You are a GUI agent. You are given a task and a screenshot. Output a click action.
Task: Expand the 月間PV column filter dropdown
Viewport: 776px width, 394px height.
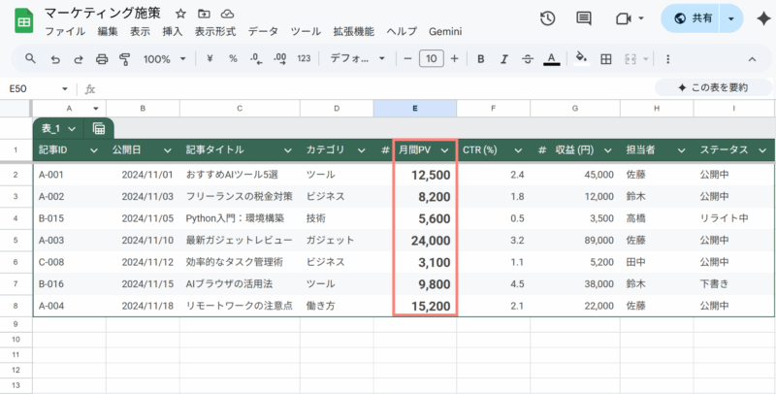tap(445, 150)
